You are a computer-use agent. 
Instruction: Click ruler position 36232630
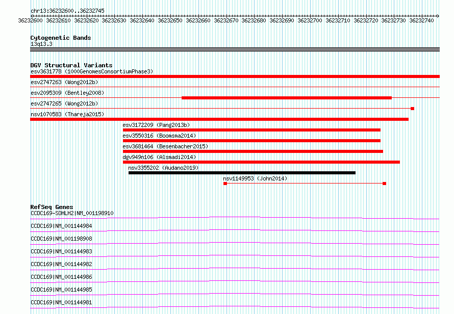click(114, 20)
